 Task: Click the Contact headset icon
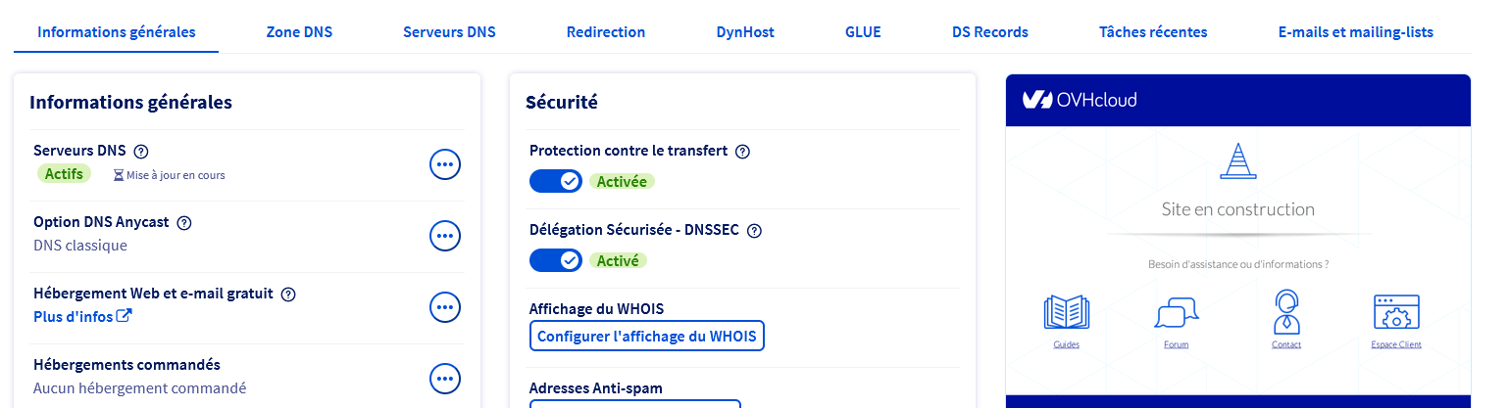click(x=1285, y=312)
